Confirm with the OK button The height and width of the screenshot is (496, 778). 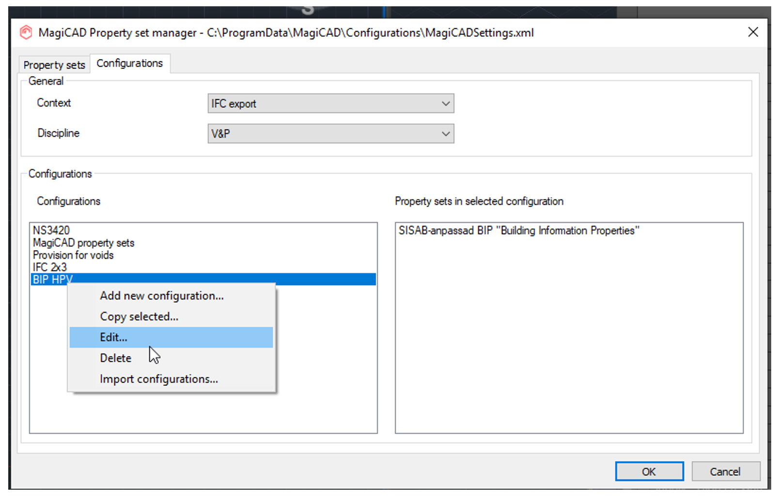(x=649, y=472)
